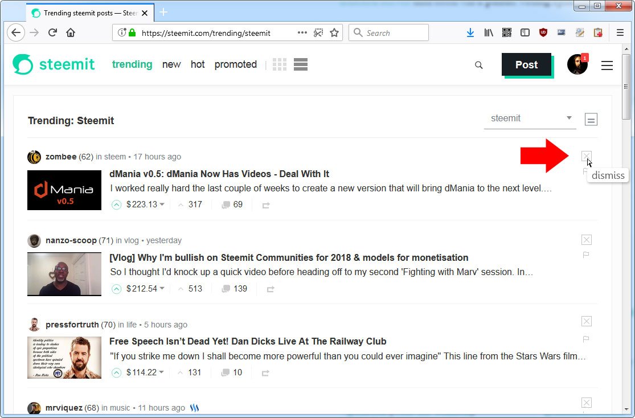Click the page vertical scrollbar thumb
Viewport: 635px width, 418px height.
point(626,87)
